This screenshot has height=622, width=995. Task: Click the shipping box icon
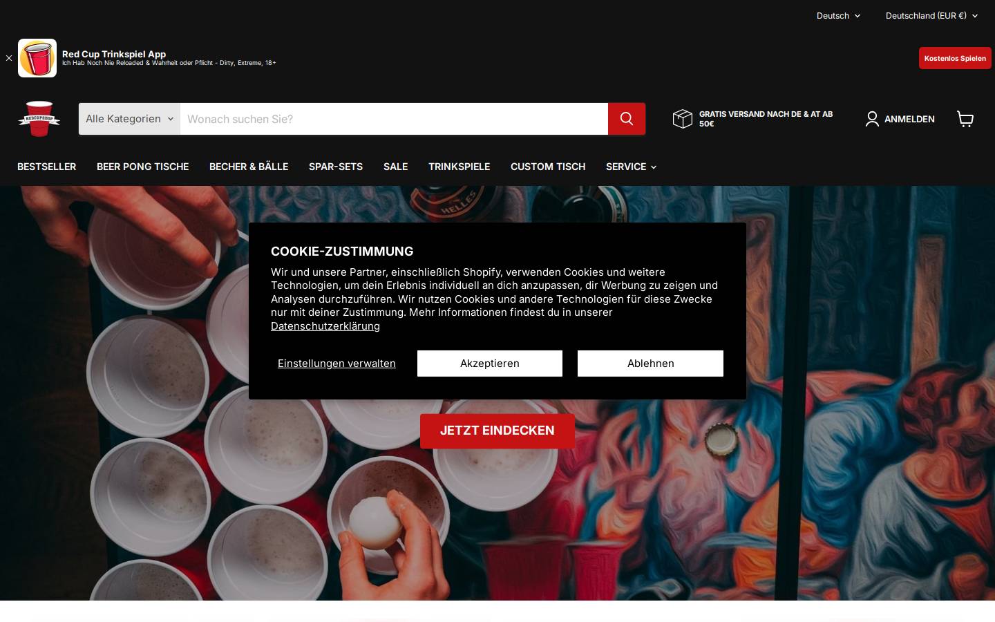[683, 119]
